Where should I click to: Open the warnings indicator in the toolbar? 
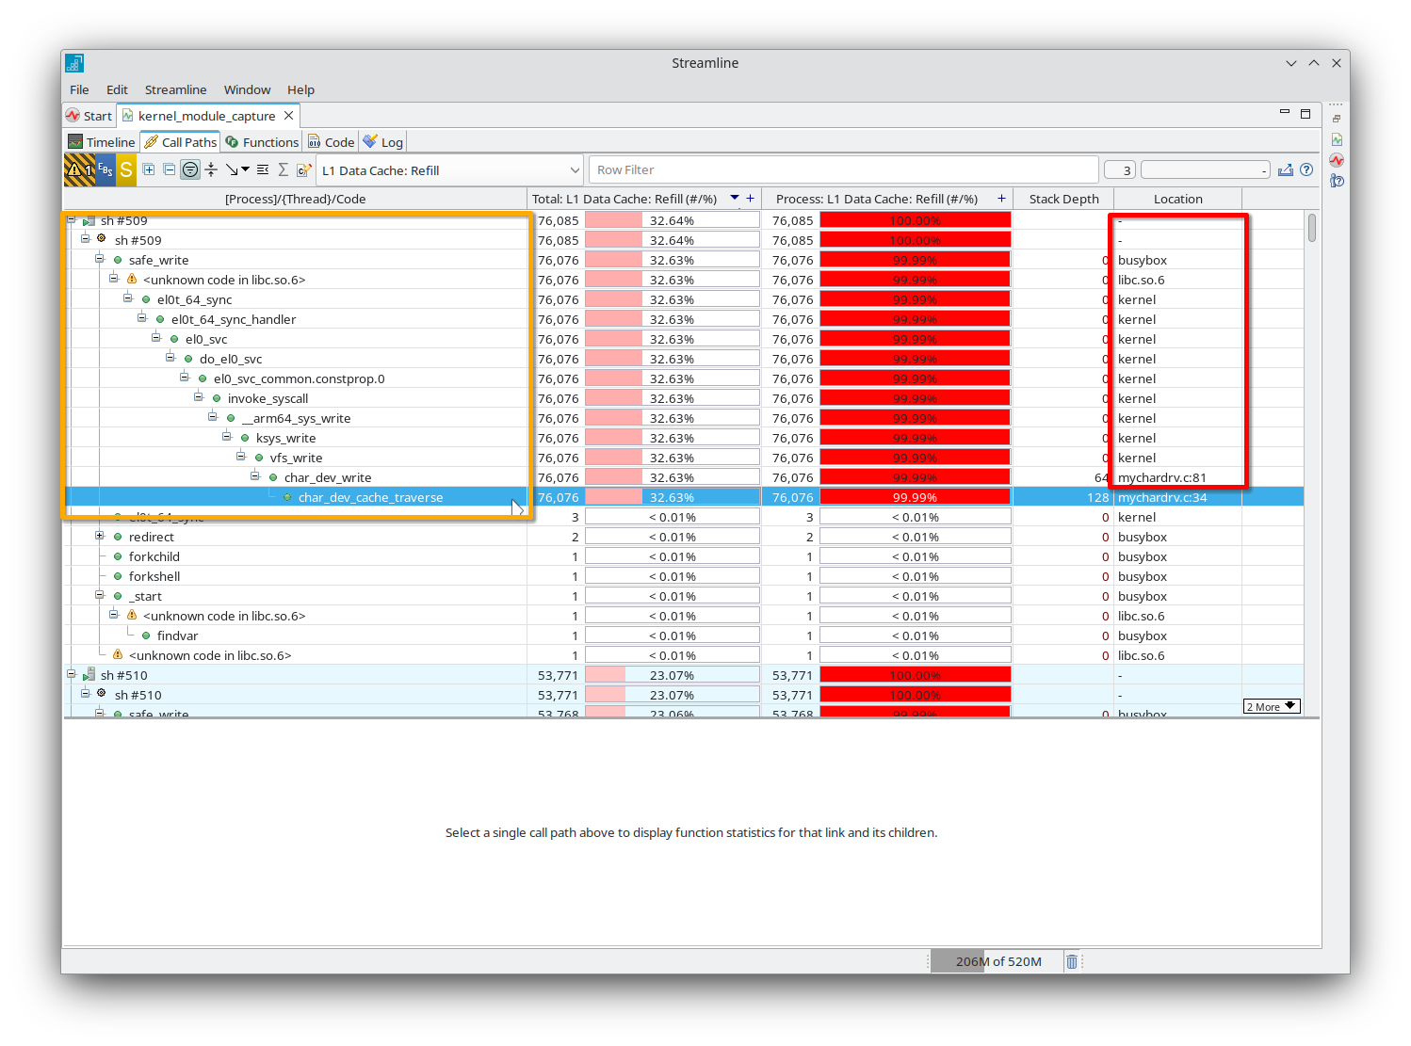pyautogui.click(x=74, y=169)
